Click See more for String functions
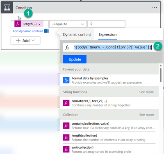This screenshot has width=164, height=154. pyautogui.click(x=146, y=92)
